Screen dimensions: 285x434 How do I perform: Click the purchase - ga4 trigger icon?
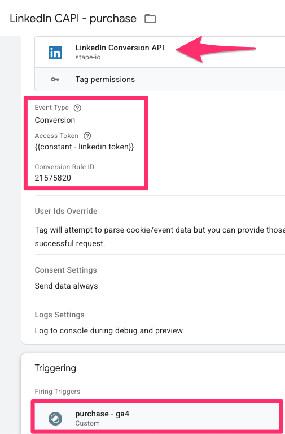(55, 419)
